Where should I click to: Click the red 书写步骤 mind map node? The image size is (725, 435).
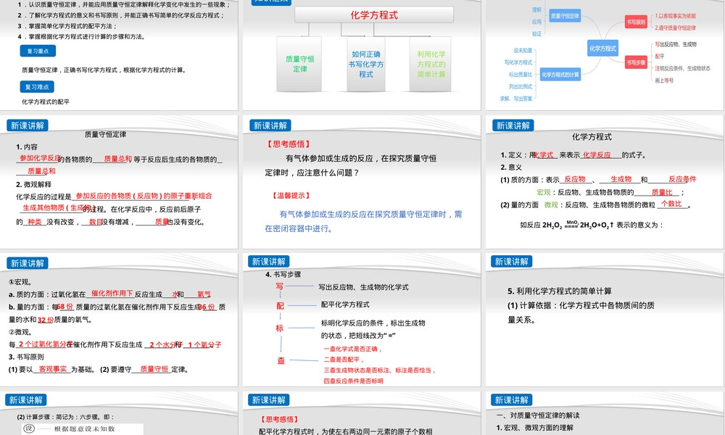[636, 62]
